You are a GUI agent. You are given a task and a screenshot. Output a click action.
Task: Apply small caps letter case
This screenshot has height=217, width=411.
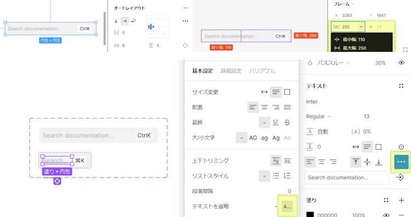coord(287,138)
